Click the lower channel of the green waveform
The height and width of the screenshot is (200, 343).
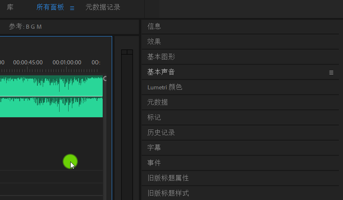(51, 107)
